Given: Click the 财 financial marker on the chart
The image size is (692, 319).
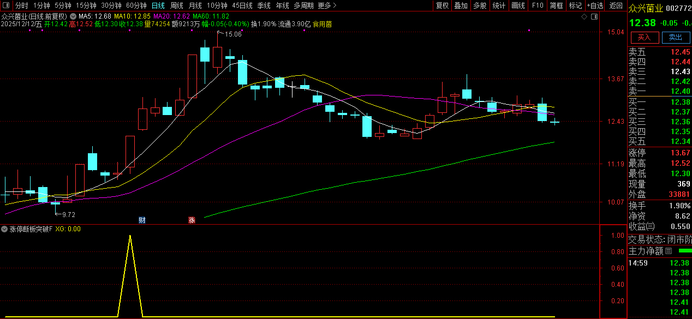Looking at the screenshot, I should coord(142,220).
